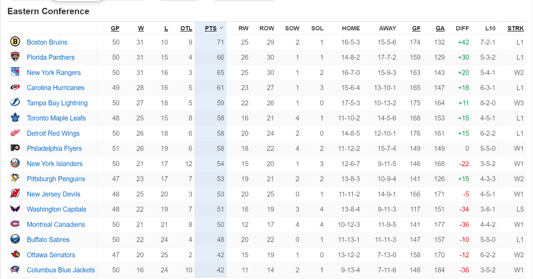
Task: Toggle sort arrow beside PTS header
Action: pyautogui.click(x=222, y=28)
